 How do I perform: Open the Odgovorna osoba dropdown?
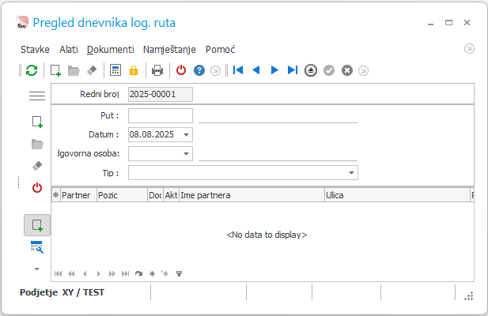click(186, 154)
